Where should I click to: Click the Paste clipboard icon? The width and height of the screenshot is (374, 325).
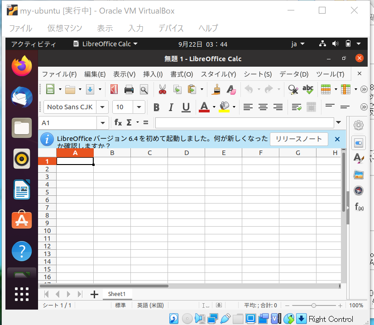[x=192, y=90]
